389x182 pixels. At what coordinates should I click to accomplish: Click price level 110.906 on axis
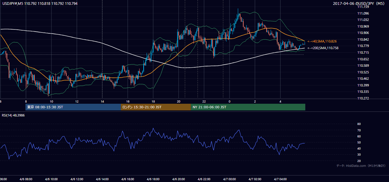(x=363, y=33)
